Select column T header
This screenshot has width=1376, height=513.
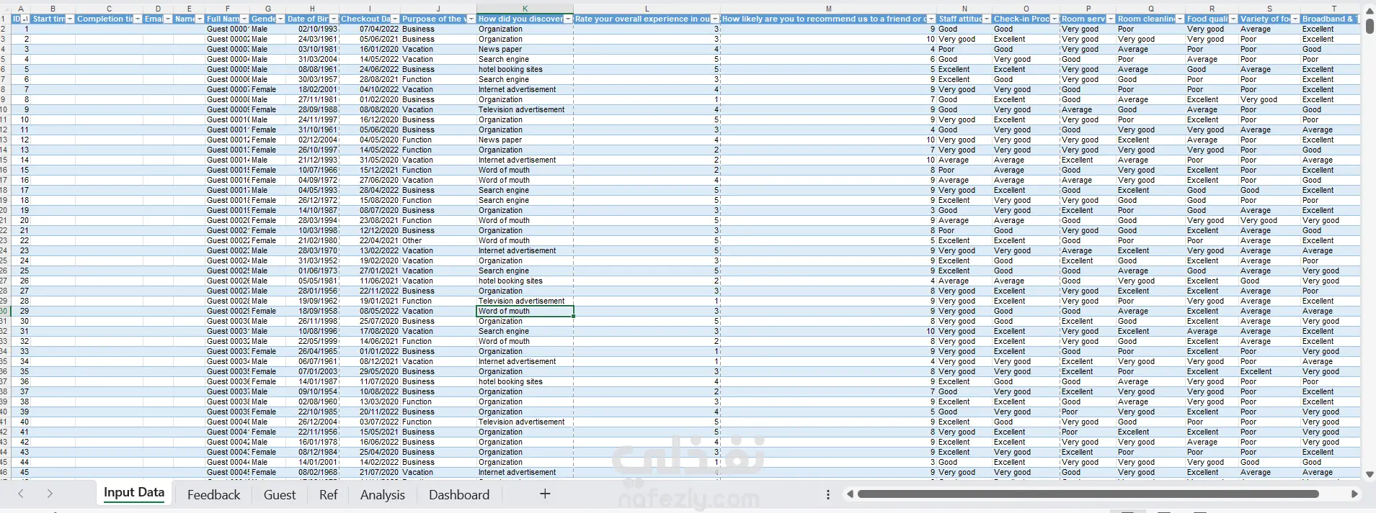1333,9
